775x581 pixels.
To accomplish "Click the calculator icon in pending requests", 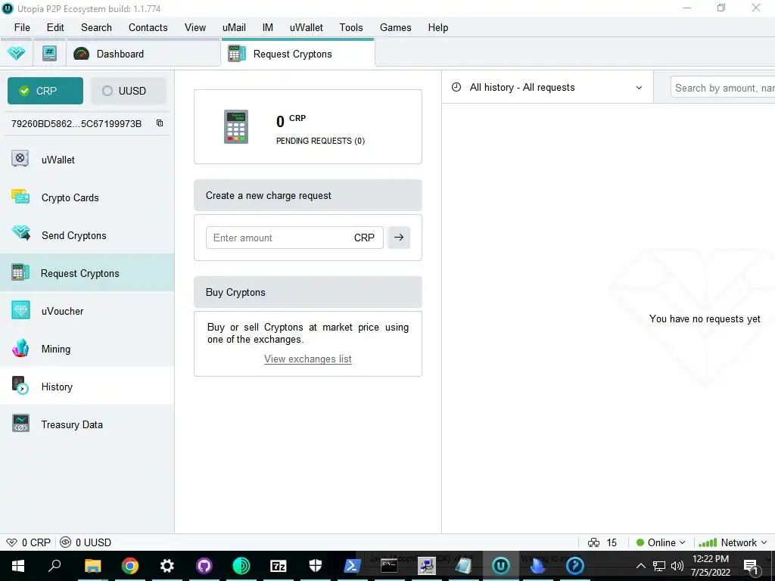I will 236,127.
